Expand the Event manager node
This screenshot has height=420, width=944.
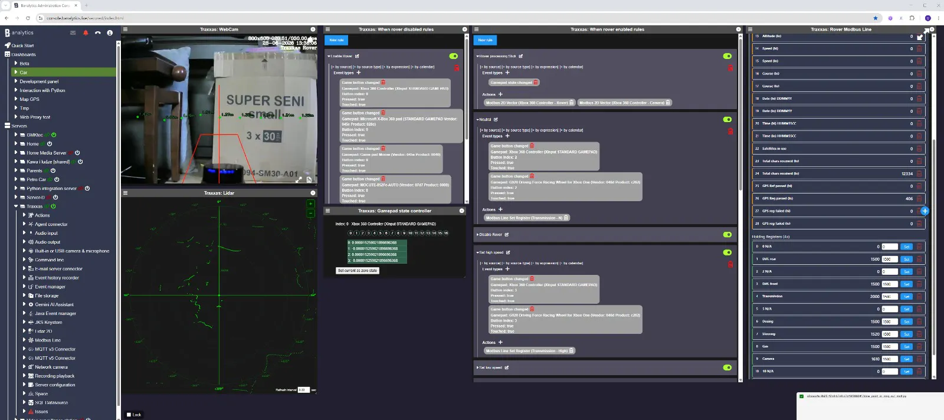(x=24, y=287)
